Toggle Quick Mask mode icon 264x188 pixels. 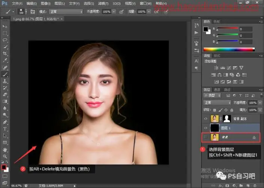coord(5,176)
